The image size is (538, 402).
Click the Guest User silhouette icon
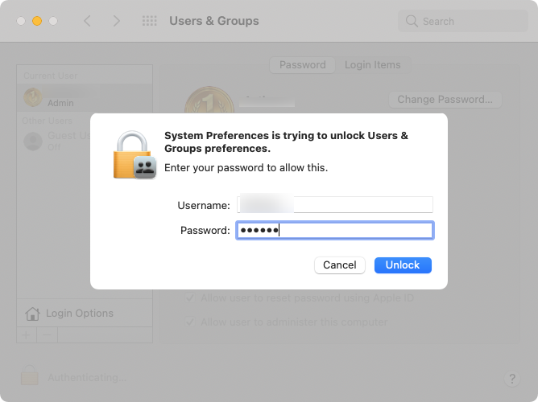[x=33, y=141]
